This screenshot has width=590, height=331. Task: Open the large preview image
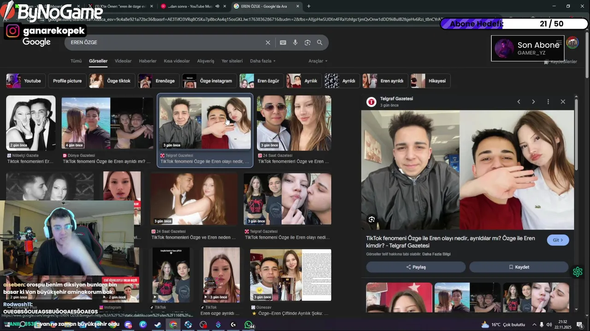click(x=467, y=170)
